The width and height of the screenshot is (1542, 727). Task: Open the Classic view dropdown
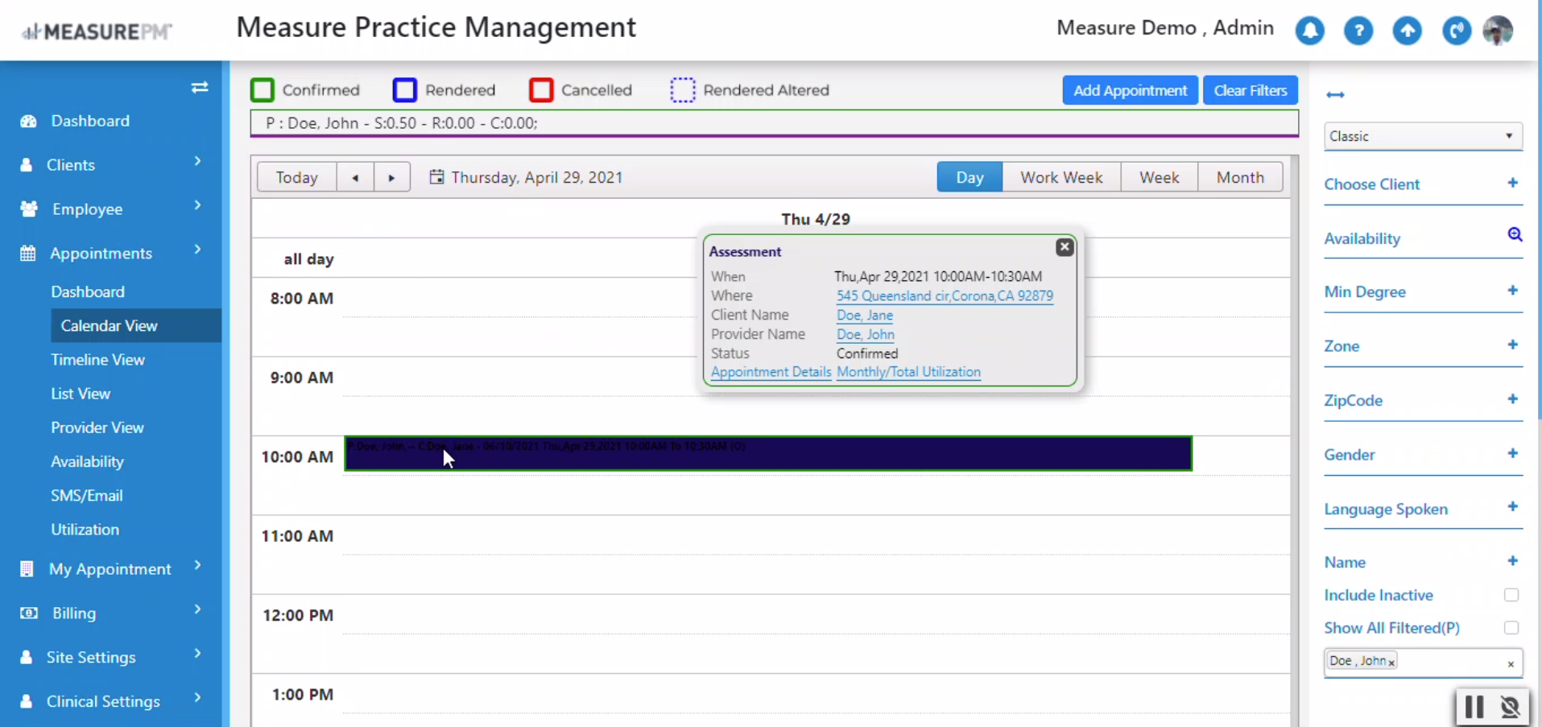1423,136
